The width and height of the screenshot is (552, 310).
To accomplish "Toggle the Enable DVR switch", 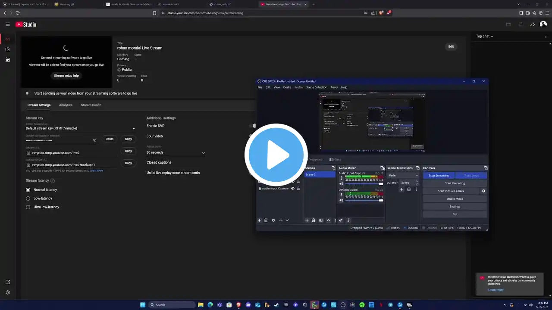I will pos(253,126).
